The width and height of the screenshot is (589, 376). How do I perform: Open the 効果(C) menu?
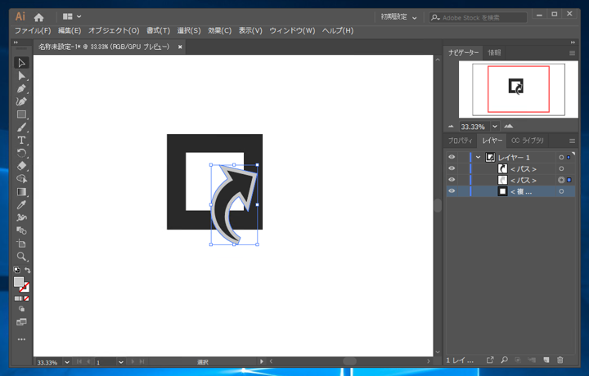coord(220,30)
